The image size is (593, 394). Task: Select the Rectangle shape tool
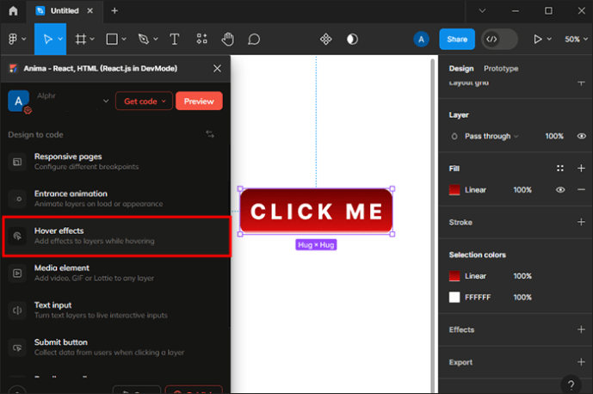pyautogui.click(x=112, y=39)
